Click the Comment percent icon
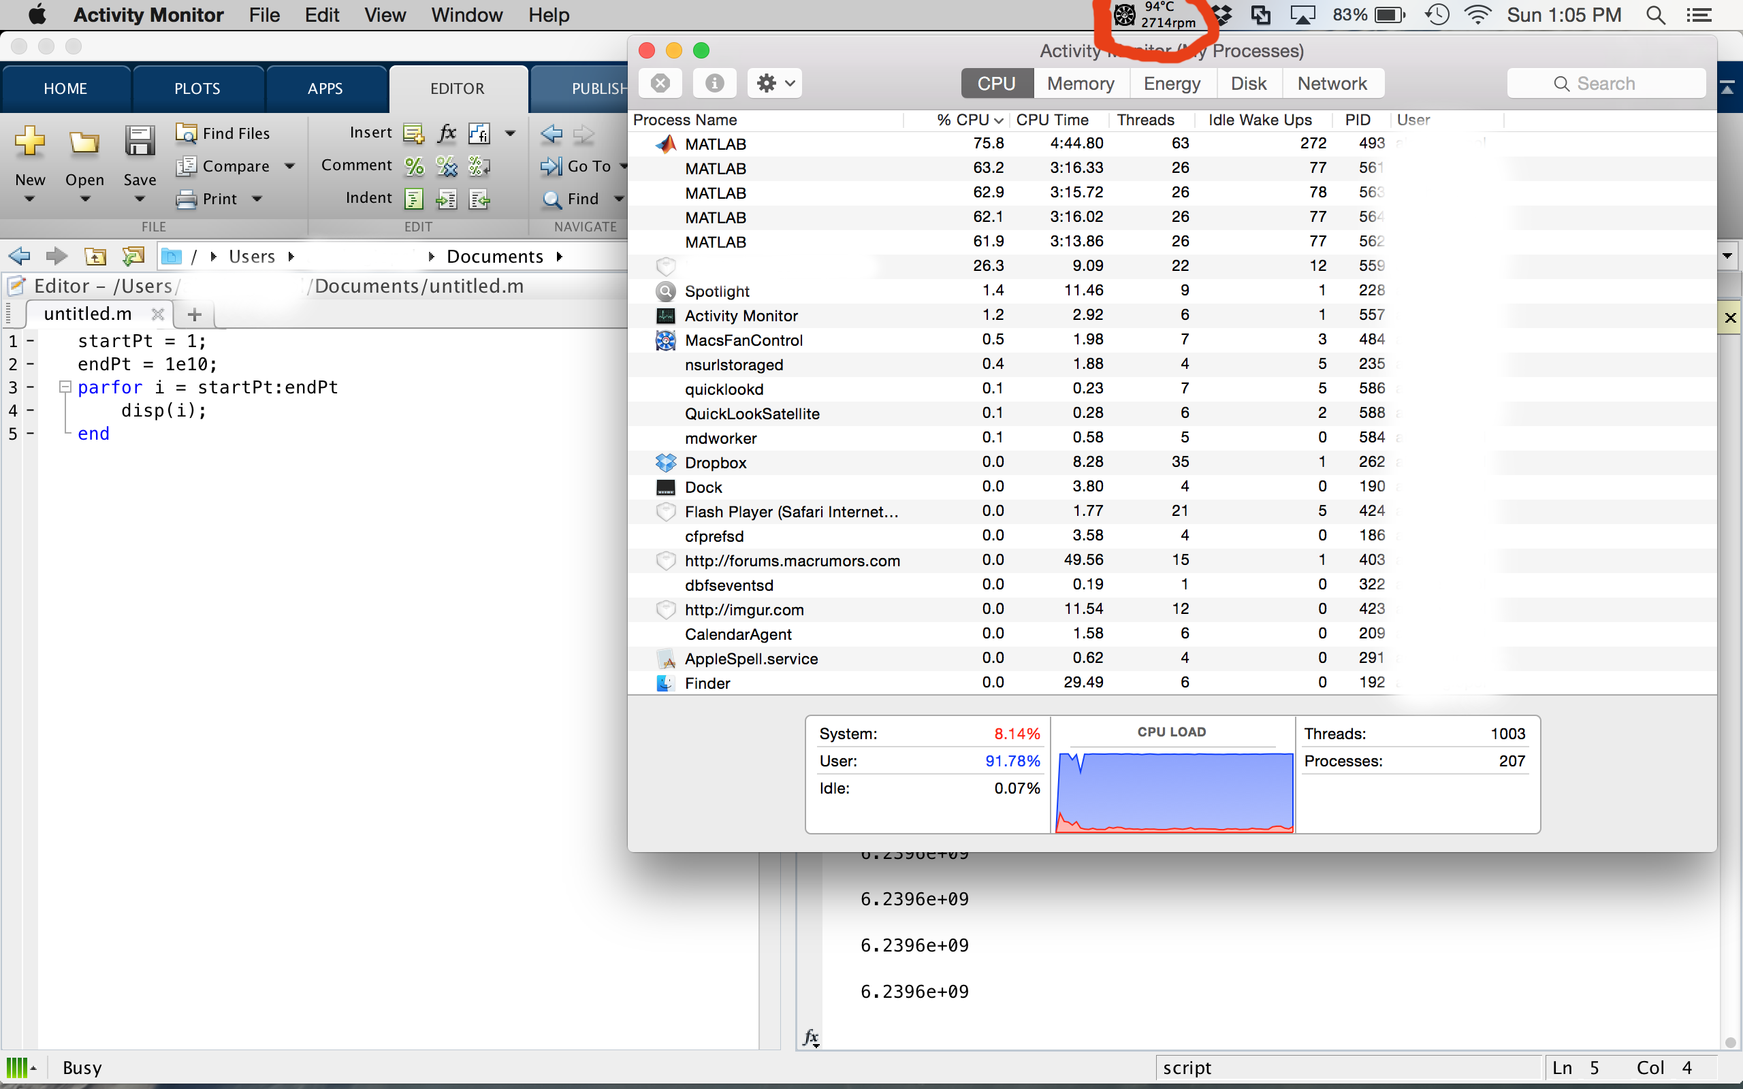This screenshot has width=1743, height=1089. click(414, 166)
